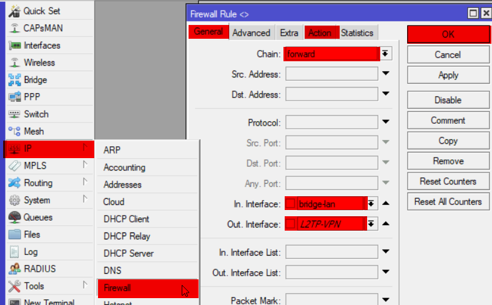Expand the Protocol field arrow

[x=386, y=122]
